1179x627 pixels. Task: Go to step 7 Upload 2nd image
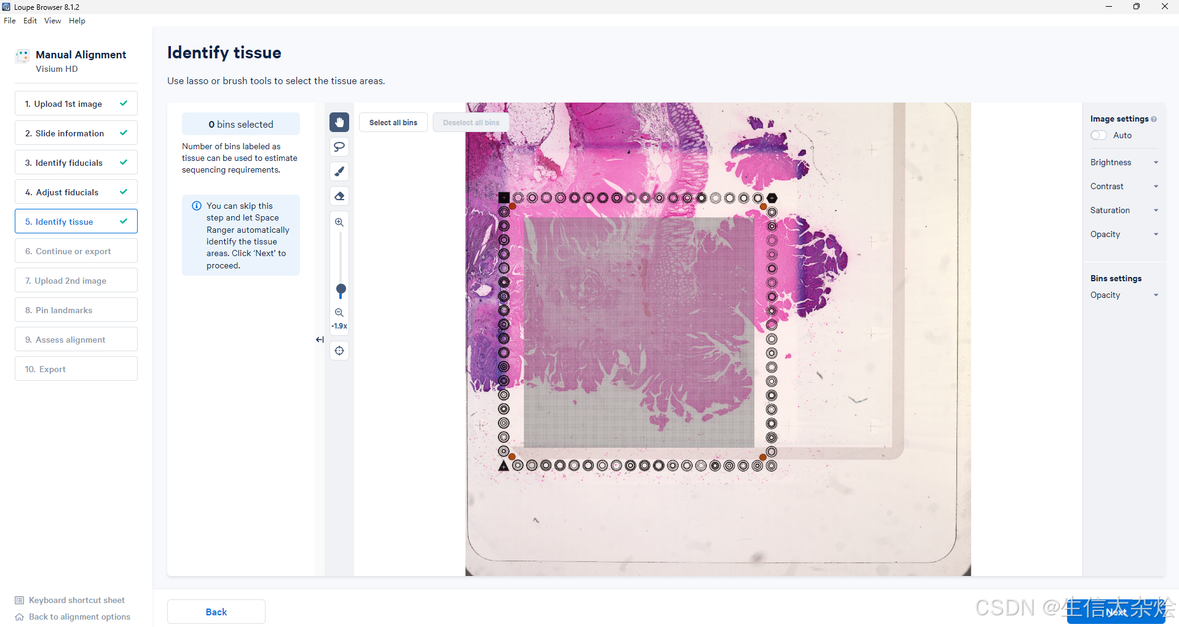[76, 280]
